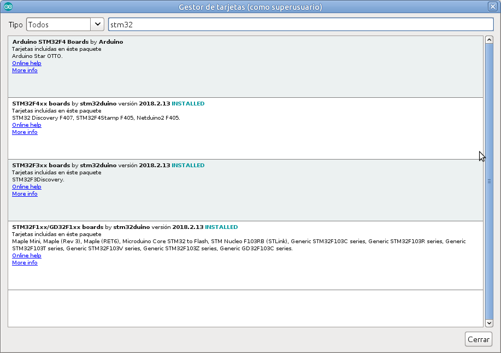The width and height of the screenshot is (501, 353).
Task: Open Online help for STM32F4xx boards
Action: pos(27,125)
